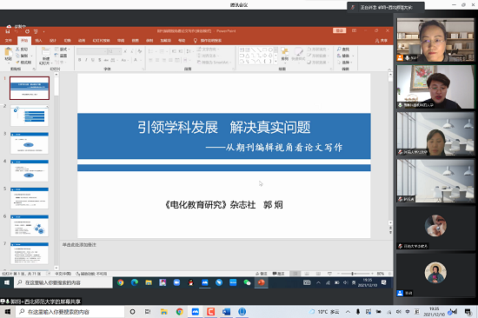
Task: Toggle Underline formatting in font group
Action: point(93,60)
